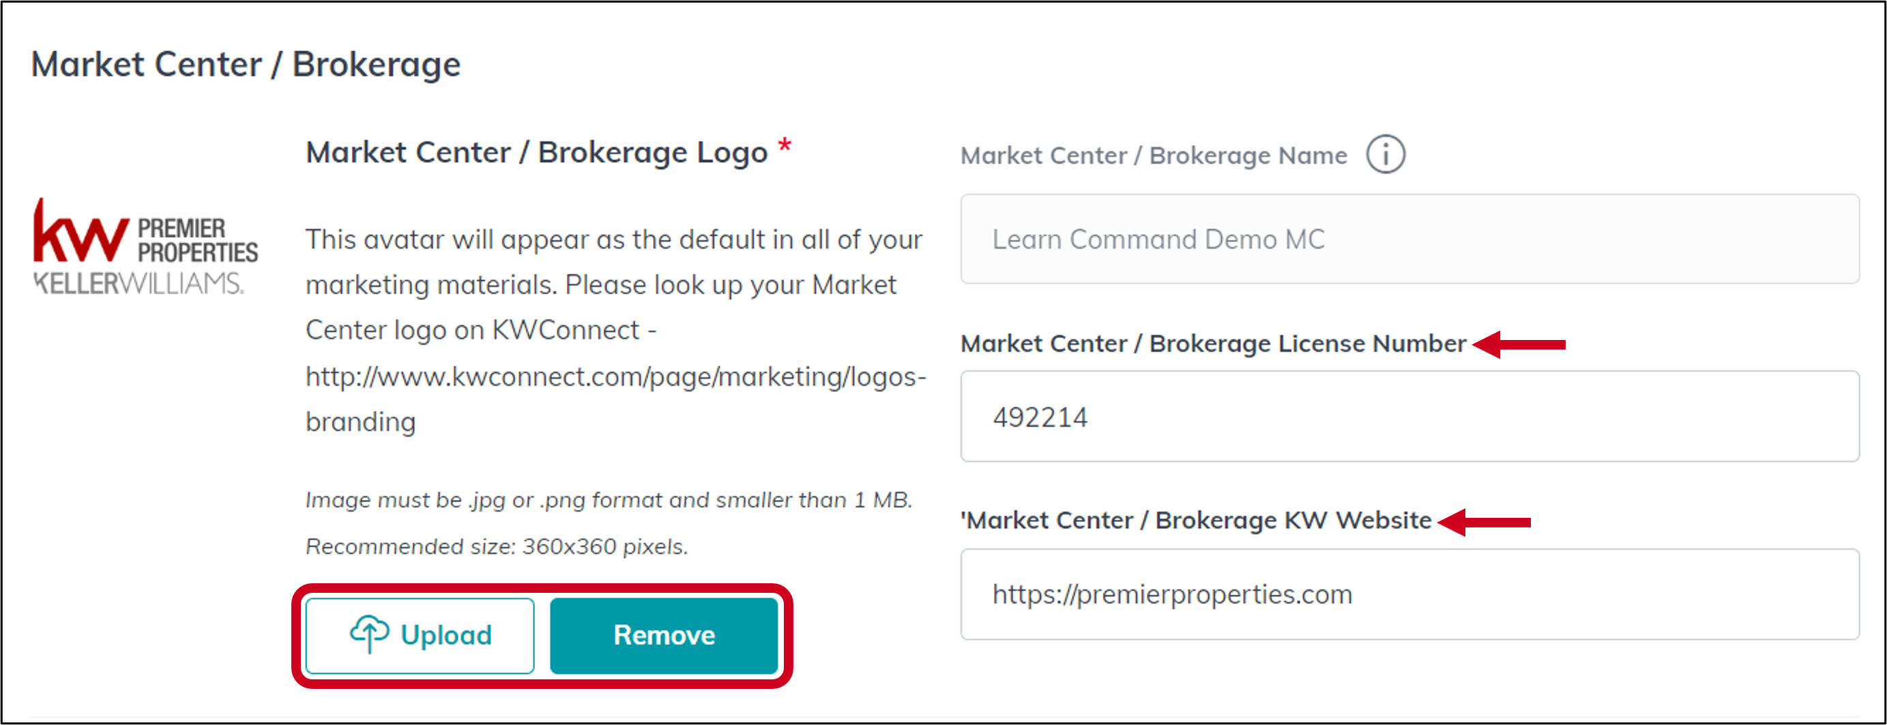The image size is (1887, 725).
Task: Click the Brokerage License Number label
Action: [x=1213, y=343]
